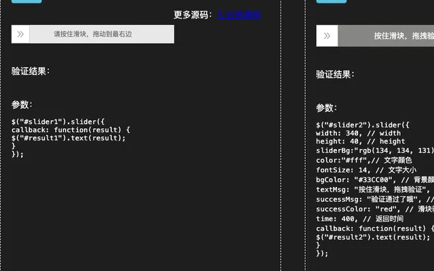Click the code line $("#result1").text(result);

[68, 138]
